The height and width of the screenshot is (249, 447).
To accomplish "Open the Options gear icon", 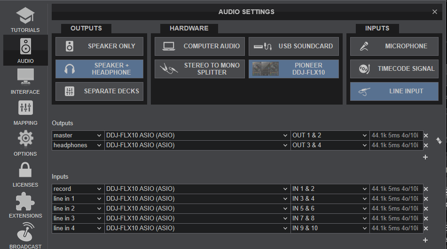I will pos(25,139).
